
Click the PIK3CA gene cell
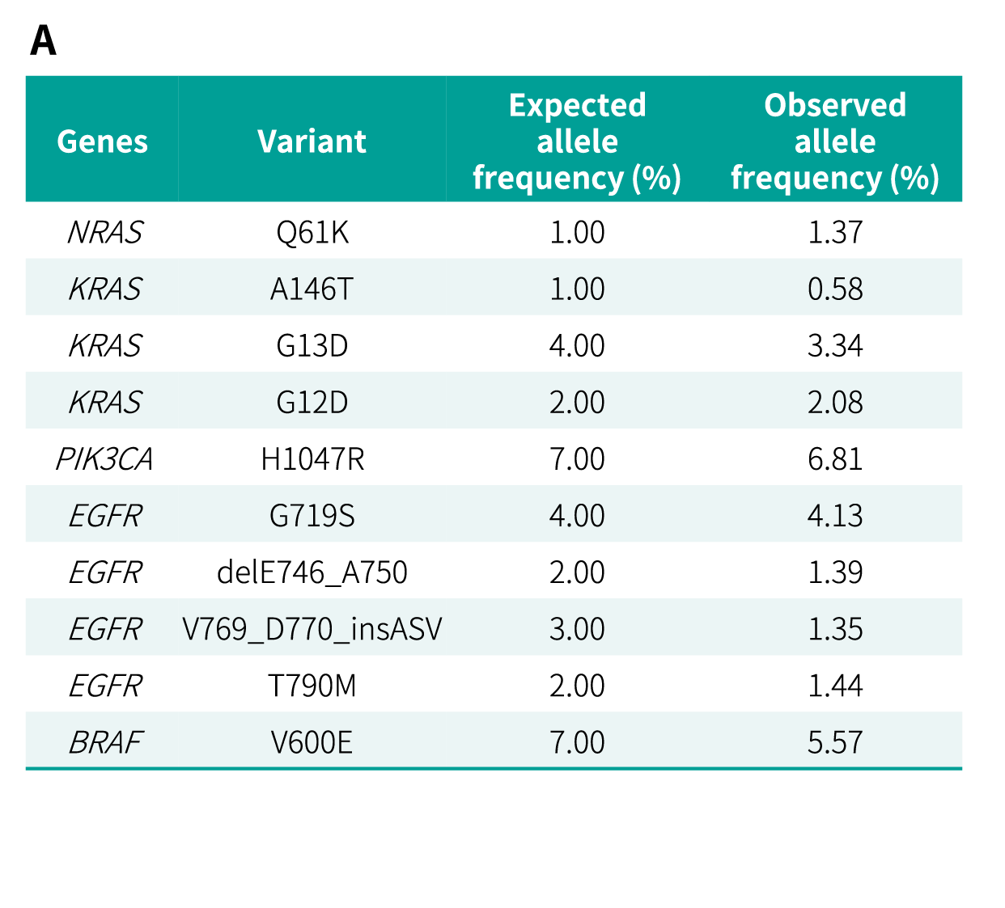coord(104,459)
